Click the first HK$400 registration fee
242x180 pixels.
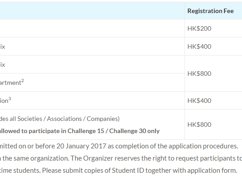[x=199, y=46]
